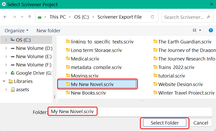
Task: Click the search magnifier icon
Action: pyautogui.click(x=208, y=17)
